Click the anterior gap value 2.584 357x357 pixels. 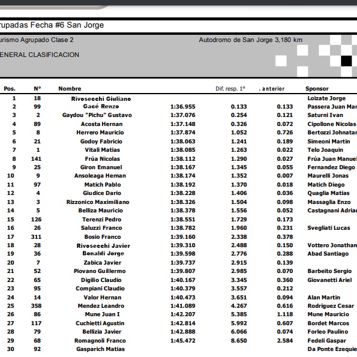point(285,341)
